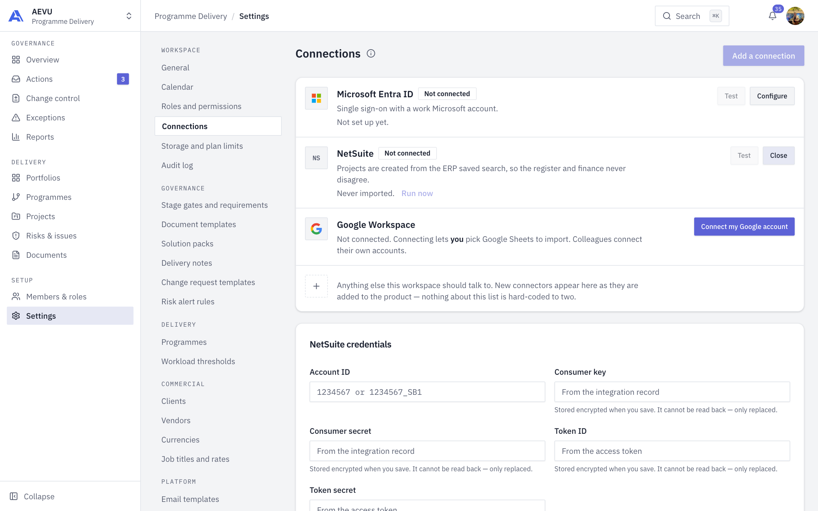Click the Exceptions warning icon

pos(16,118)
